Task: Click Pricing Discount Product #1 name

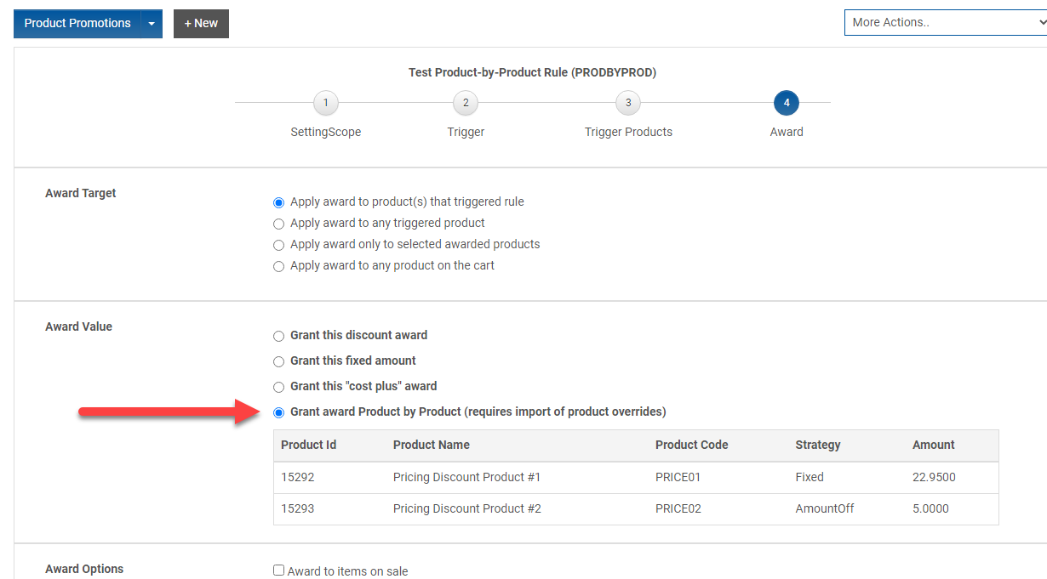Action: click(467, 477)
